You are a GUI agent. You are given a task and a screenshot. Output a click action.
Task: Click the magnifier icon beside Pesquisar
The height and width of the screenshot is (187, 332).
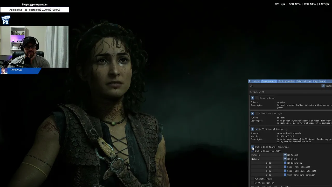tap(263, 92)
